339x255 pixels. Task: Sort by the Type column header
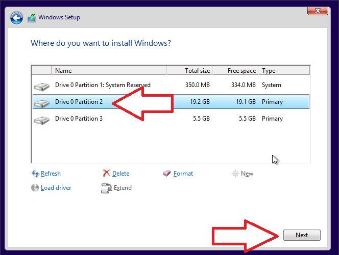coord(284,70)
